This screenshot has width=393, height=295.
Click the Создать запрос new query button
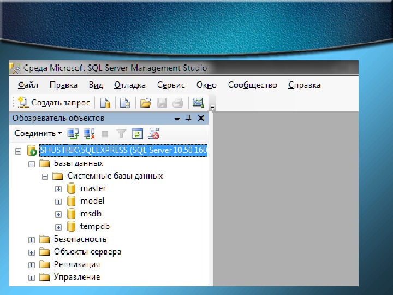pos(54,103)
